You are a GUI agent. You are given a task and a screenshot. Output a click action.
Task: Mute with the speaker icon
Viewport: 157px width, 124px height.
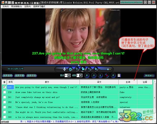coord(96,69)
